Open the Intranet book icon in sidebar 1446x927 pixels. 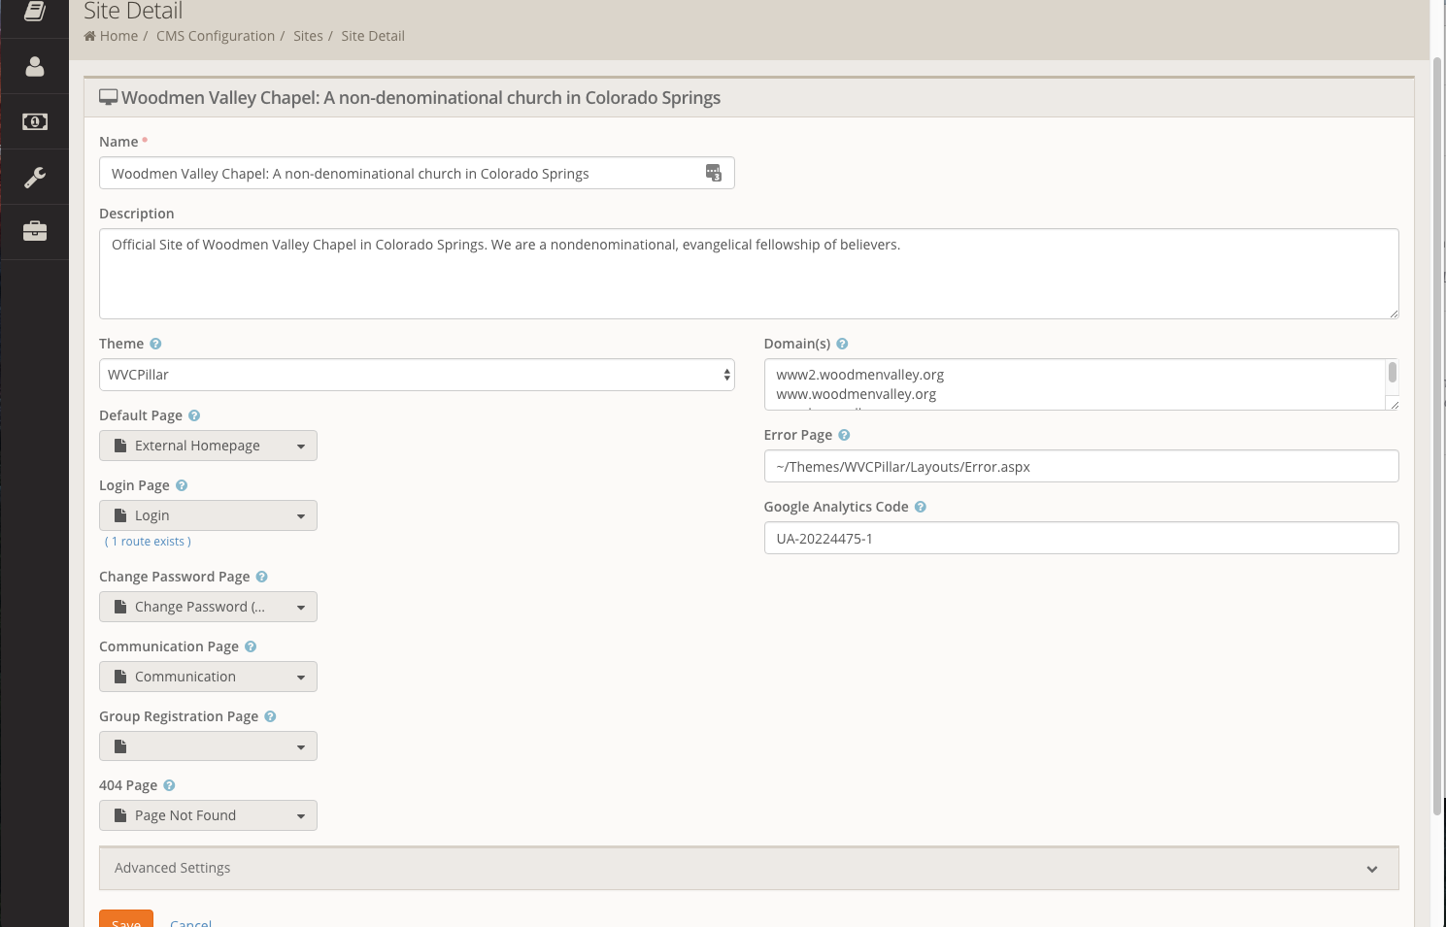point(34,12)
